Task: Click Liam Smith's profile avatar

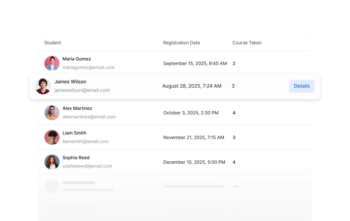Action: click(52, 137)
